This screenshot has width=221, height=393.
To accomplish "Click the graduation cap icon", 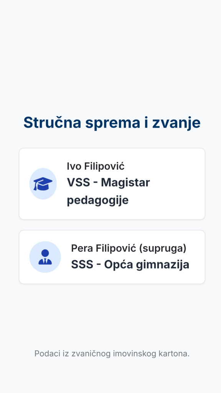I will tap(43, 184).
